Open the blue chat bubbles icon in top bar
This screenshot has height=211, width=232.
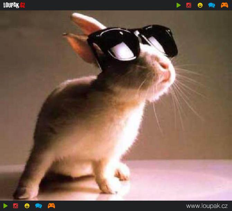[212, 5]
